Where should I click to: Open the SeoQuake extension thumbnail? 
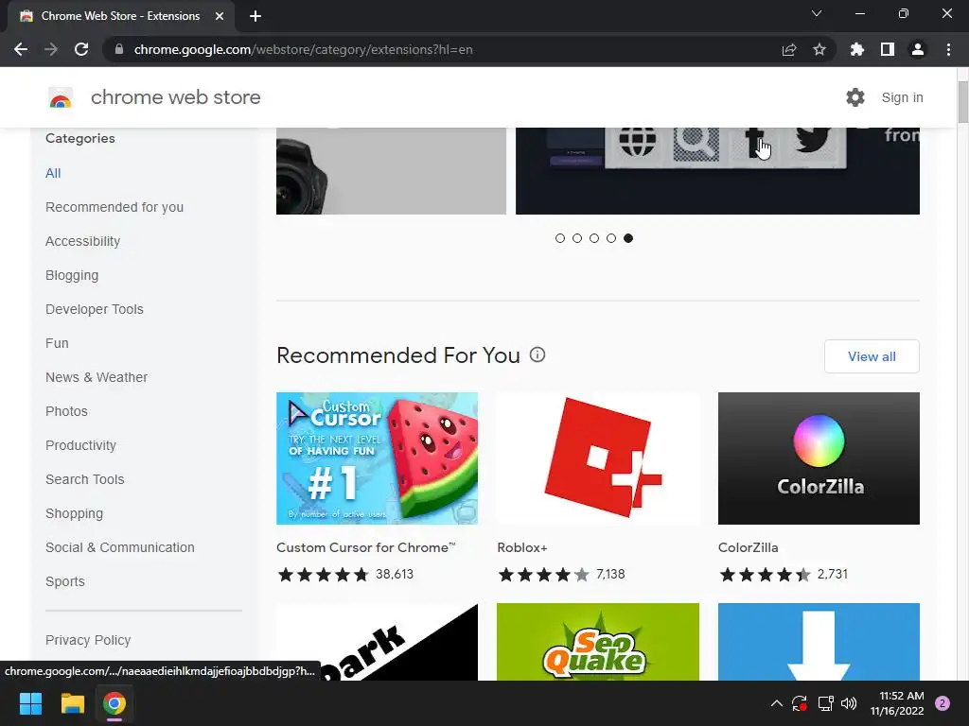(598, 642)
